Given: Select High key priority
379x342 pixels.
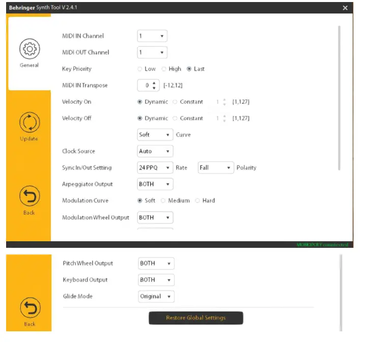Looking at the screenshot, I should click(164, 69).
